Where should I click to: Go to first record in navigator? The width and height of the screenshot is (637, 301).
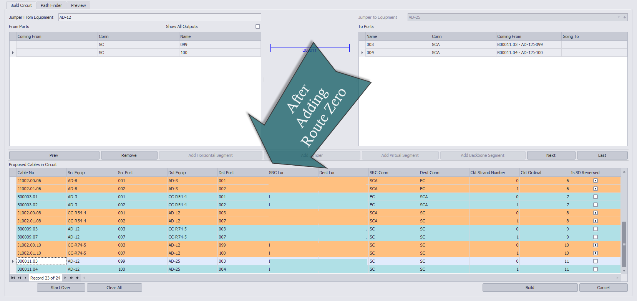tap(13, 278)
